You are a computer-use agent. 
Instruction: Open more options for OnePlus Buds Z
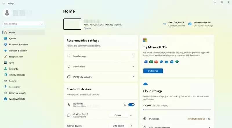click(131, 115)
